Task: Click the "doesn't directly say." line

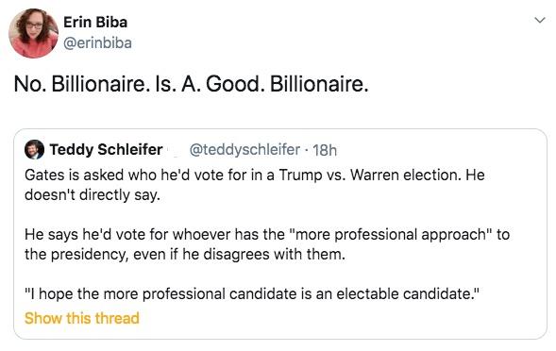Action: point(93,195)
